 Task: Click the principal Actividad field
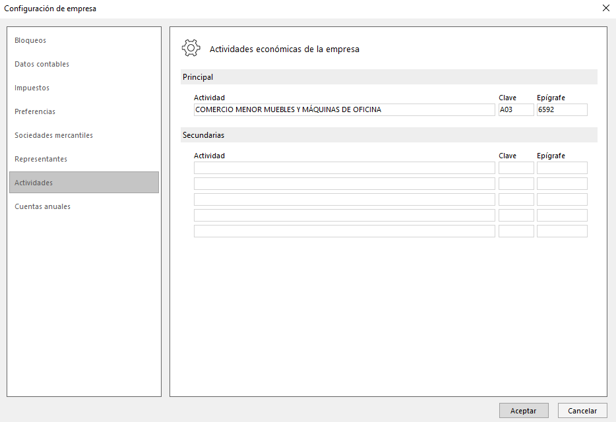[x=344, y=109]
